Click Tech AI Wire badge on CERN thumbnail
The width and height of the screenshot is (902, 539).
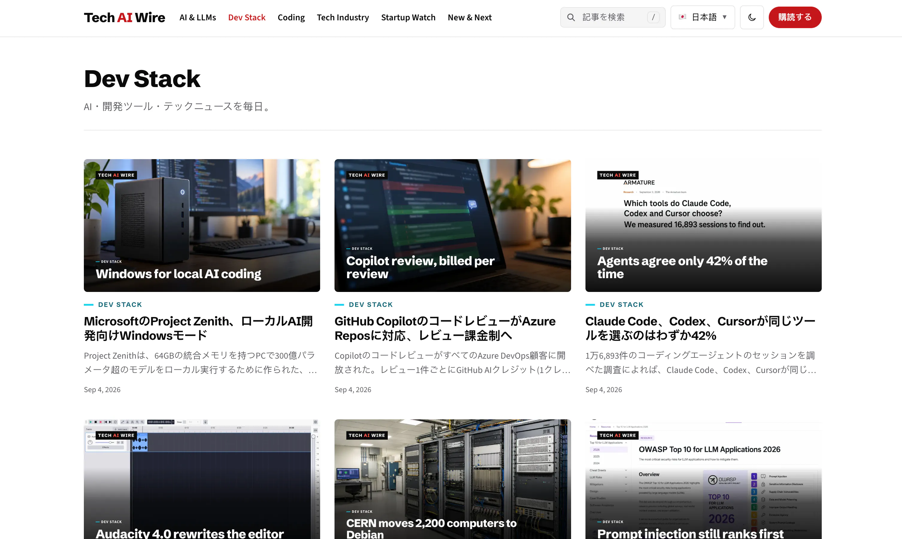[x=367, y=435]
